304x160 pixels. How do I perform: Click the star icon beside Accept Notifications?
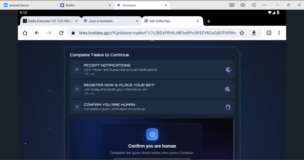coord(77,69)
